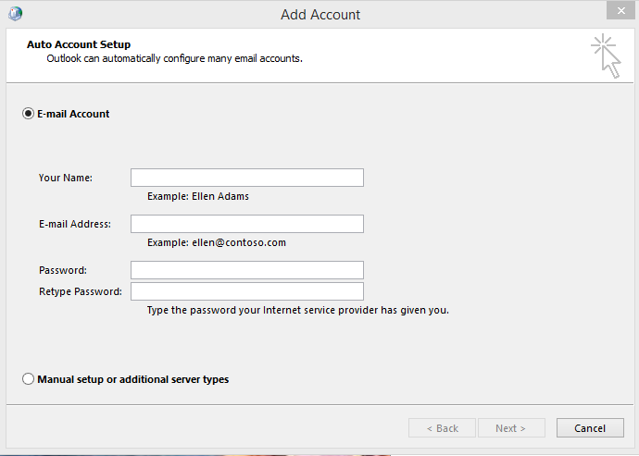Click the "Retype Password:" label
This screenshot has width=639, height=456.
(x=81, y=291)
